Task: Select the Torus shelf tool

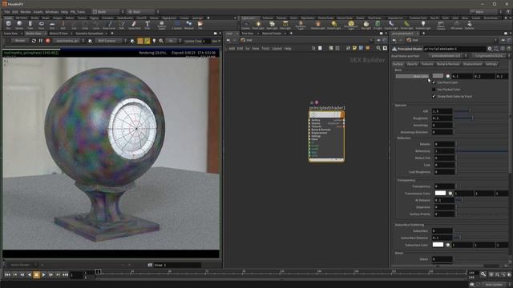Action: coord(41,25)
